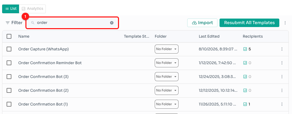Open recipients analytics icon for Order Confirmation Reminder Bot

coord(245,63)
